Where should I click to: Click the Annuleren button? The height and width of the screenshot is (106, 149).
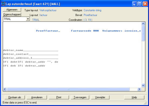point(37,97)
